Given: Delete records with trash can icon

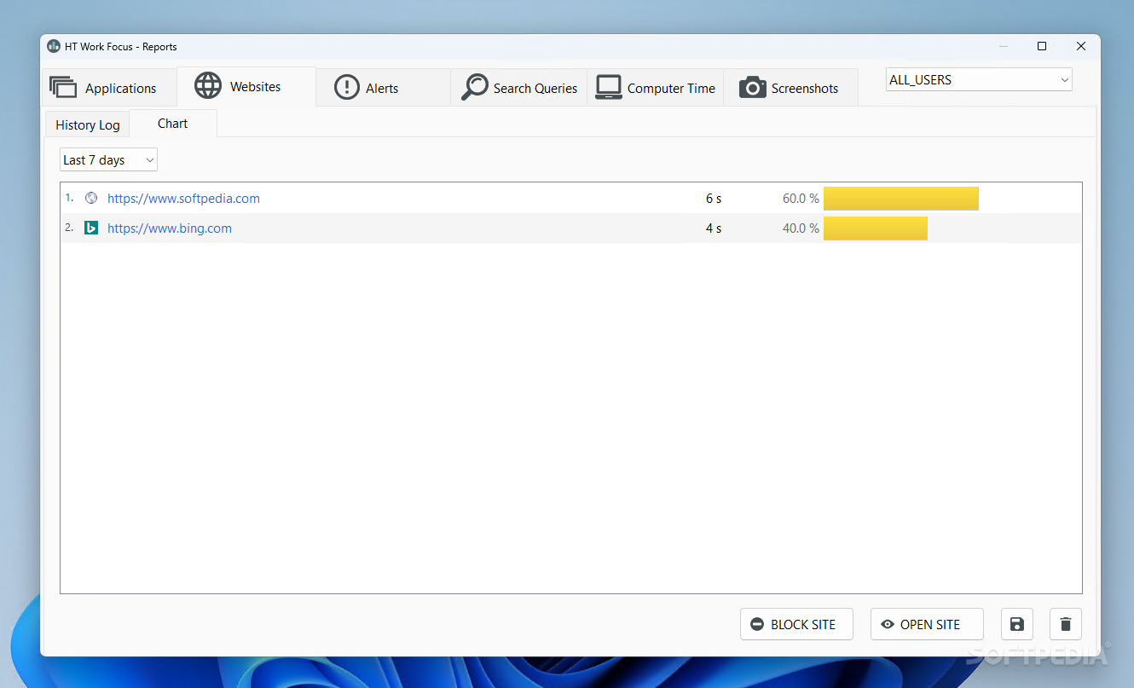Looking at the screenshot, I should pos(1066,624).
